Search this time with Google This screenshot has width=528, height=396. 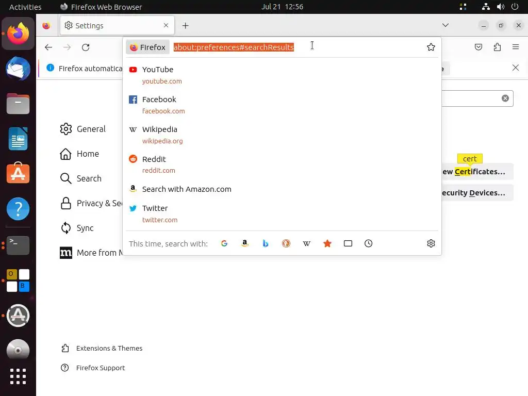(224, 243)
